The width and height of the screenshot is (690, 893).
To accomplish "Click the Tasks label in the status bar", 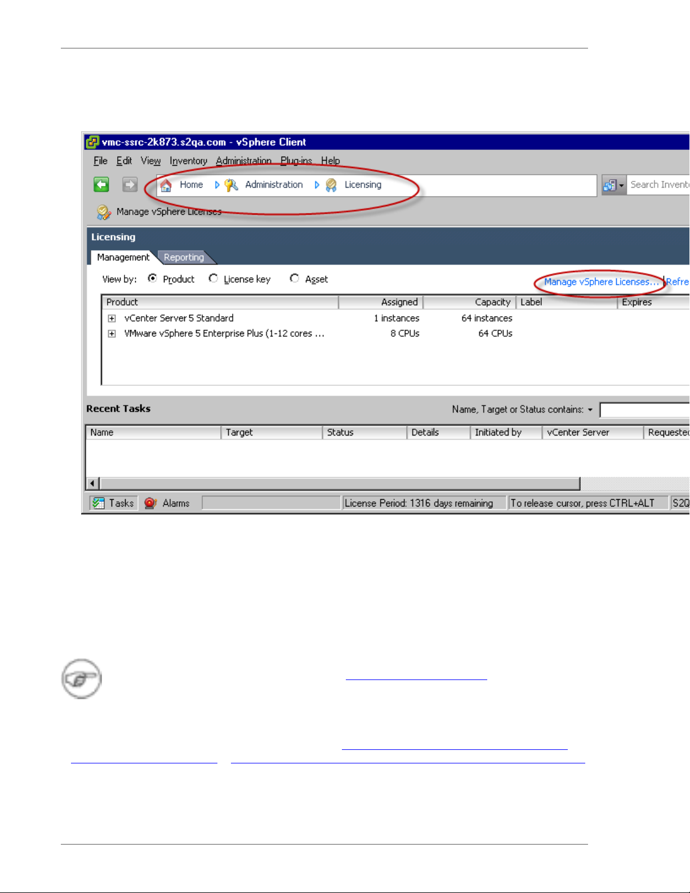I will tap(121, 503).
